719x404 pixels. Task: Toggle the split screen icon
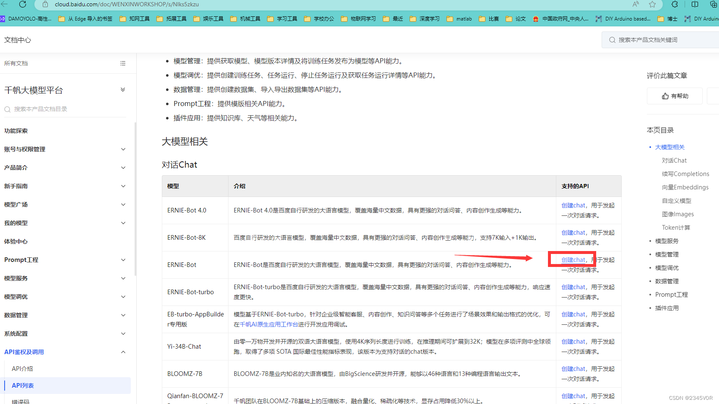695,4
